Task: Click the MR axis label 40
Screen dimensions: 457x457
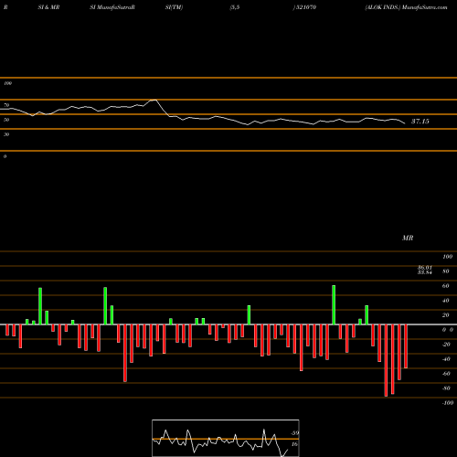Action: pyautogui.click(x=446, y=301)
